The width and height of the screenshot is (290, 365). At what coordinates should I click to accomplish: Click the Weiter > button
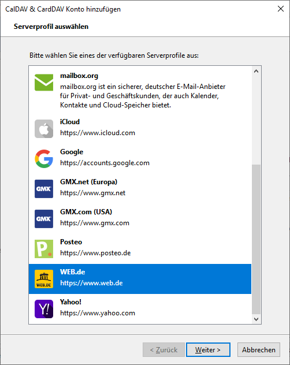tap(208, 349)
